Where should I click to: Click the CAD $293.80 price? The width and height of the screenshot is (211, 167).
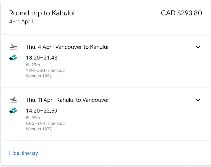point(181,13)
